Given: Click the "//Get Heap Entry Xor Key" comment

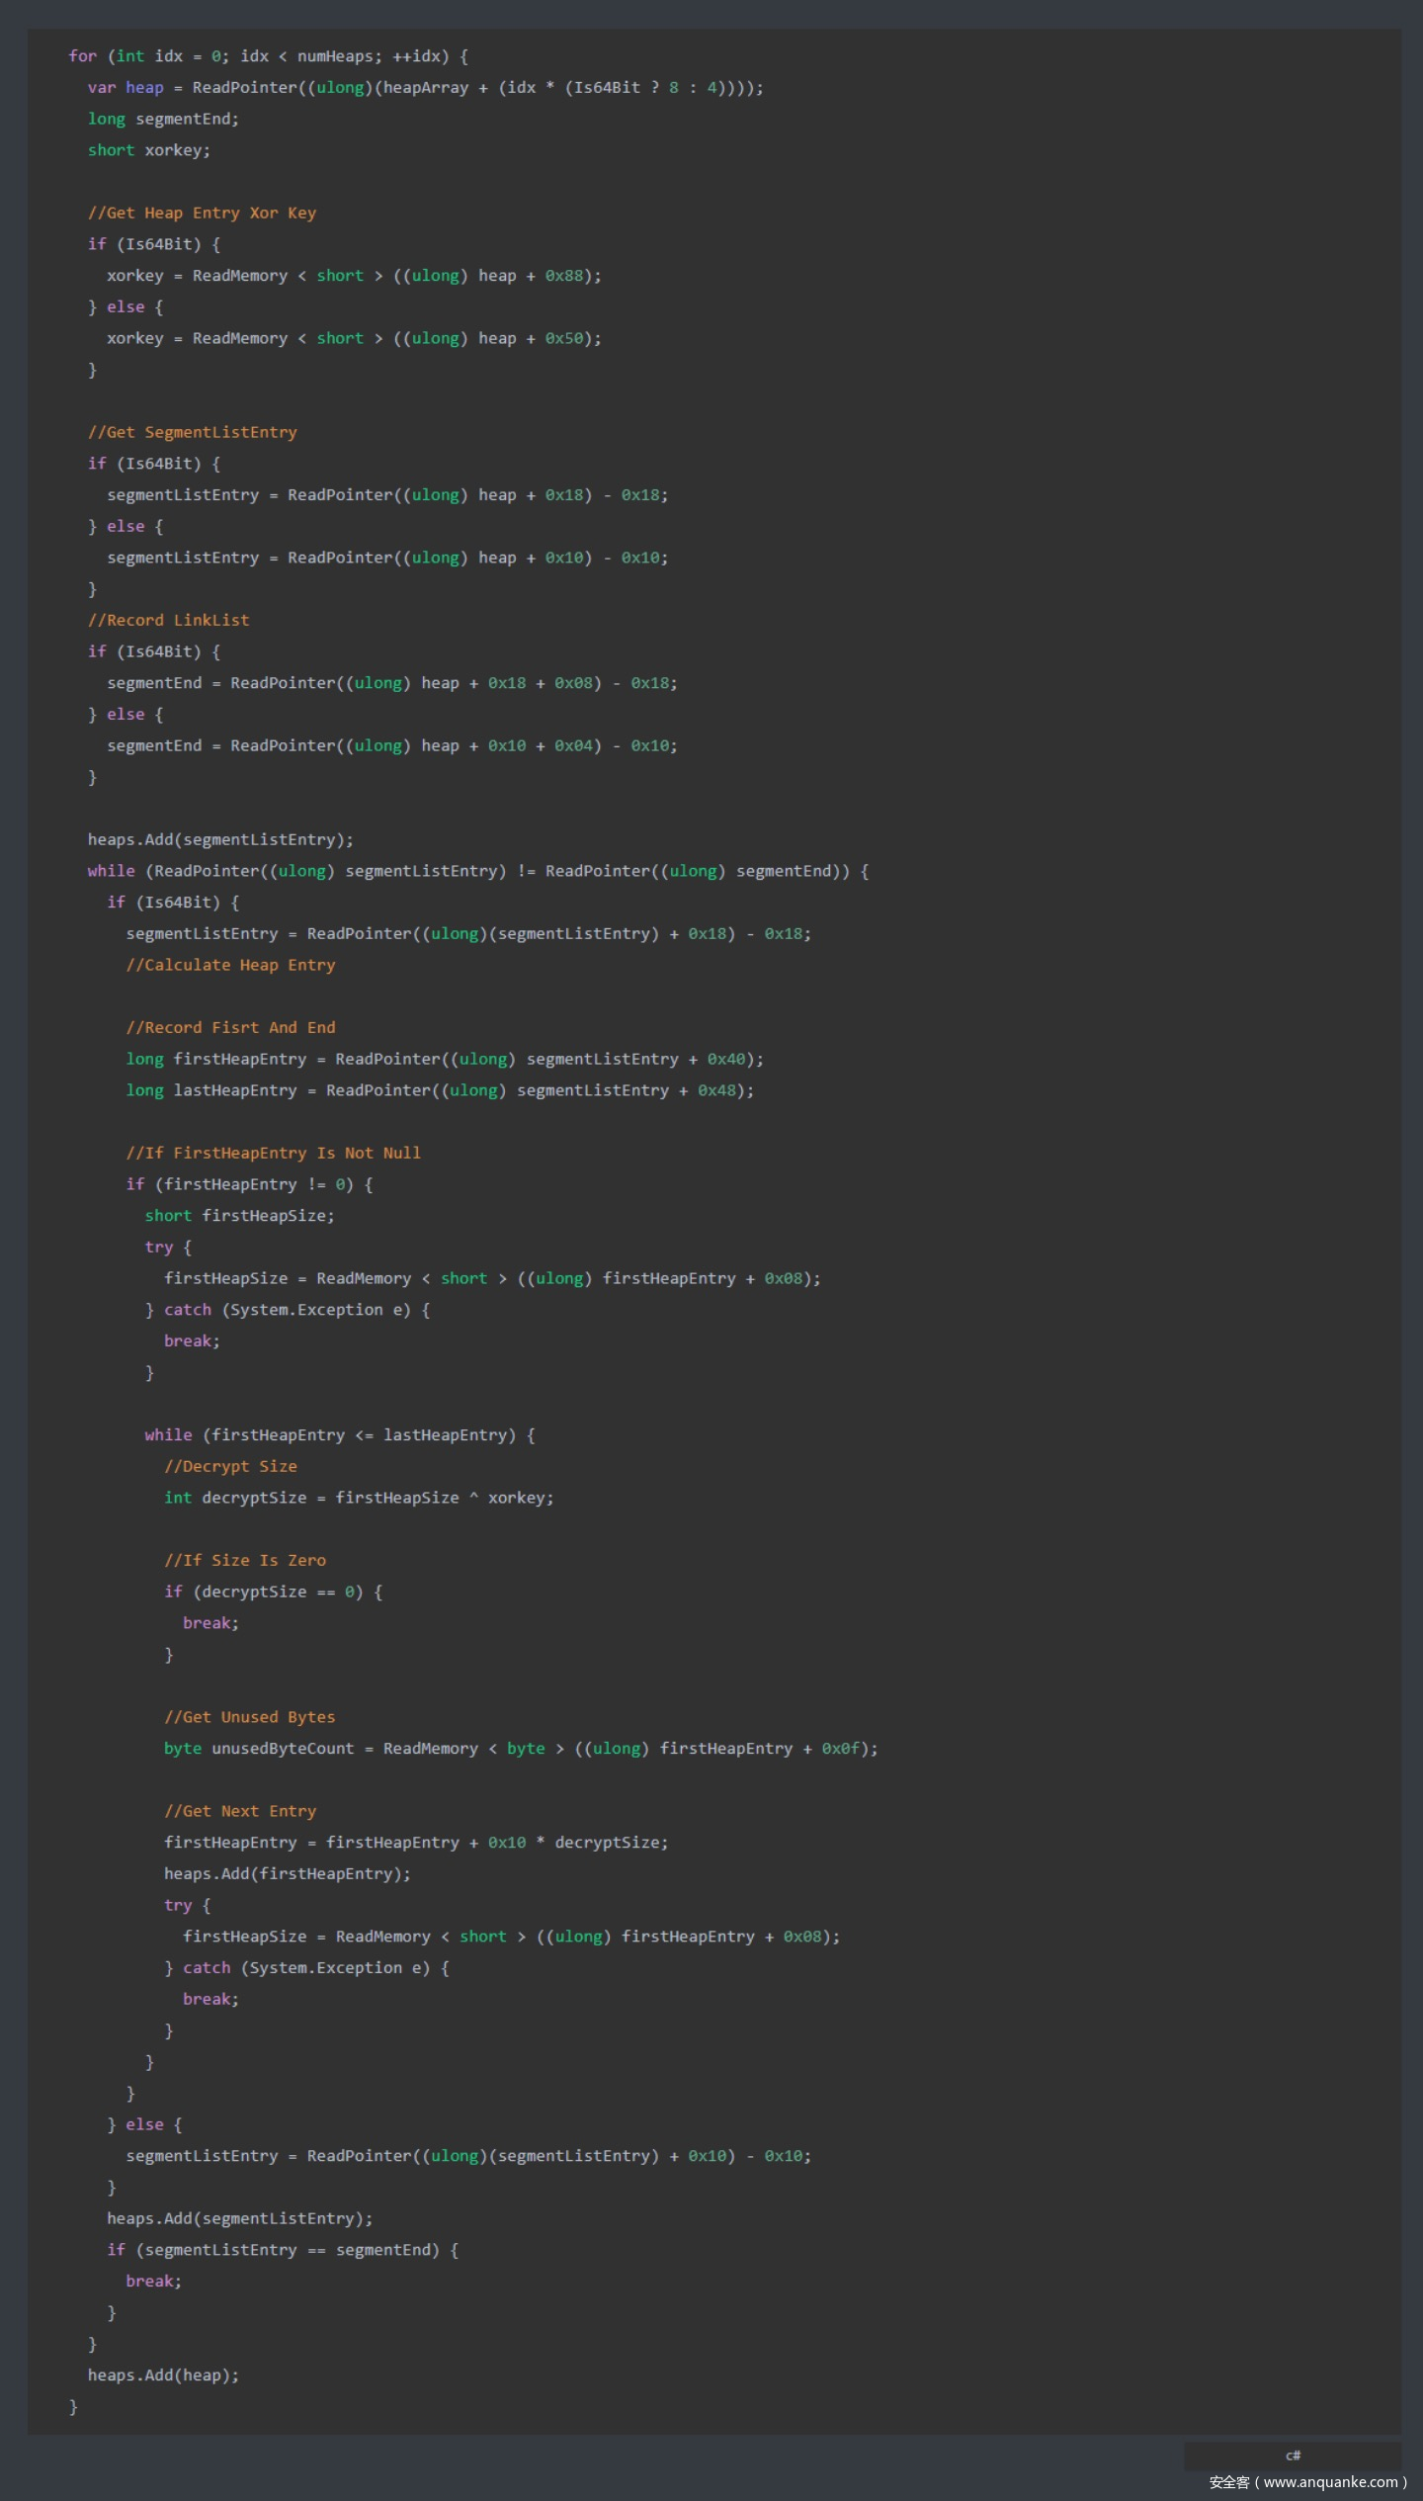Looking at the screenshot, I should pyautogui.click(x=202, y=214).
